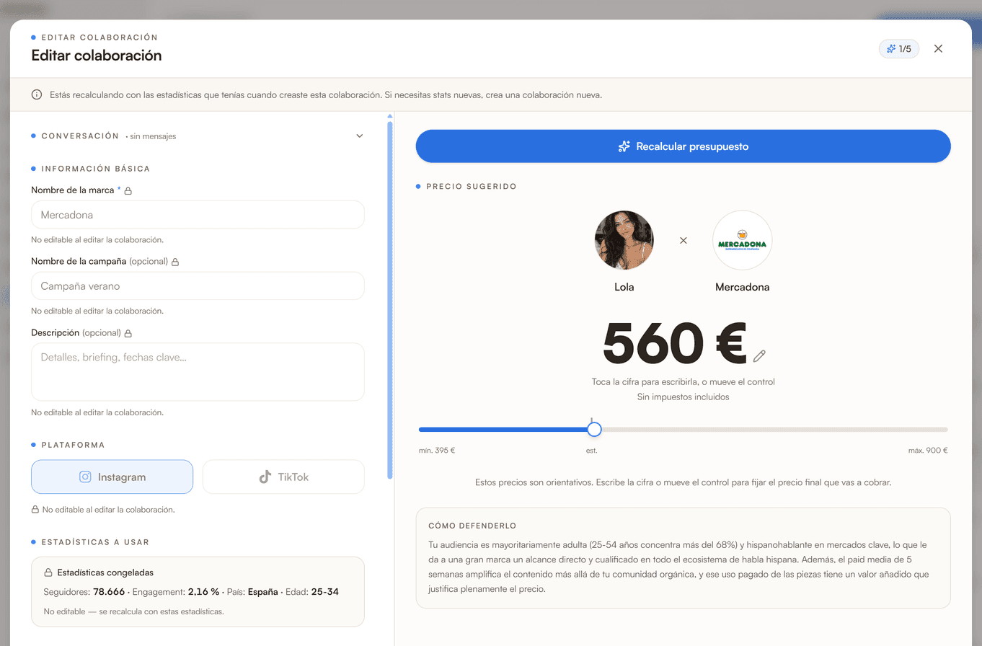Click the 'sin mensajes' conversation label
Viewport: 982px width, 646px height.
(153, 136)
